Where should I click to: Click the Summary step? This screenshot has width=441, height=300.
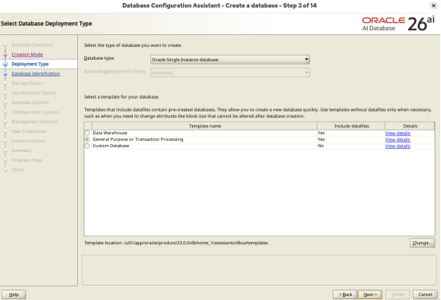click(21, 150)
